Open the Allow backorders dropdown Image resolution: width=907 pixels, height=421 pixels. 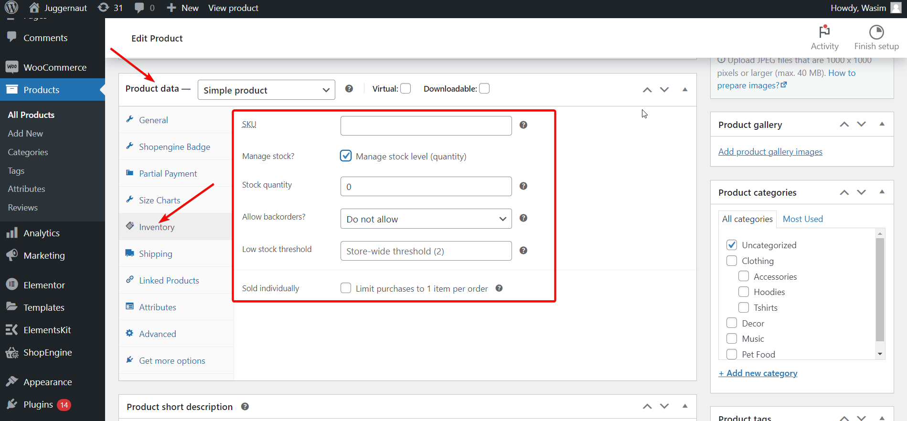(x=426, y=219)
